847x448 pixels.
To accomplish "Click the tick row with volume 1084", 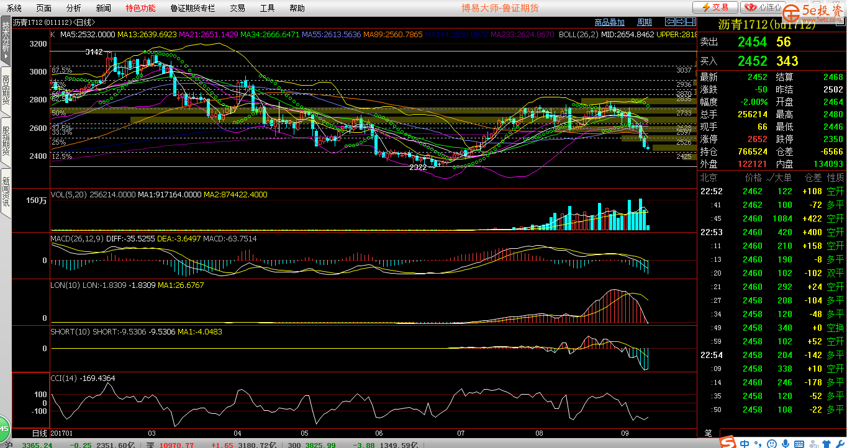I will pos(772,218).
